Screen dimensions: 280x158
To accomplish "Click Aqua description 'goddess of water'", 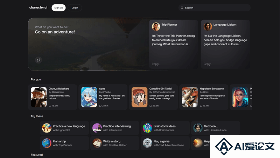I will point(112,97).
